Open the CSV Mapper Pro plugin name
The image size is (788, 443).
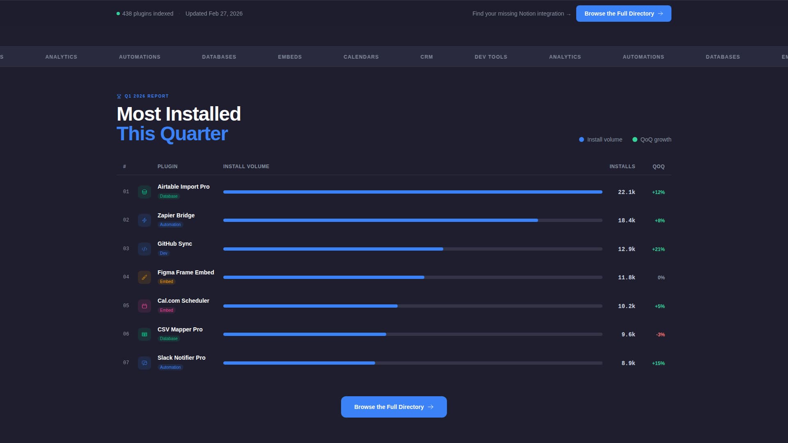180,329
